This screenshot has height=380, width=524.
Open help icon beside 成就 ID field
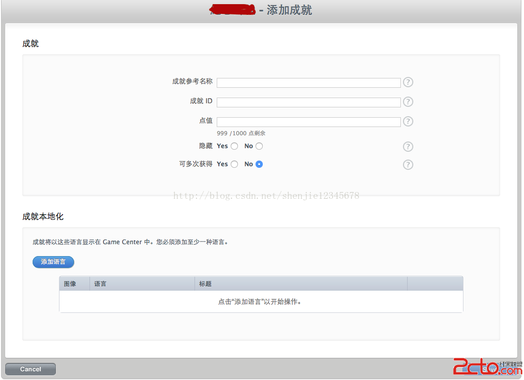tap(408, 102)
